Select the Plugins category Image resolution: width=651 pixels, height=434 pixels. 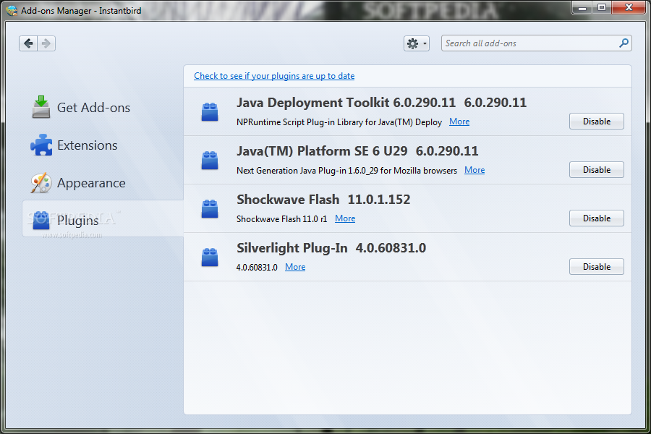(103, 219)
